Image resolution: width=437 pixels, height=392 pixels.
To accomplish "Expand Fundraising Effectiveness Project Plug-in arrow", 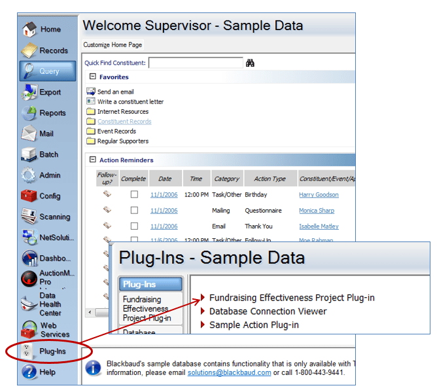I will click(x=203, y=297).
